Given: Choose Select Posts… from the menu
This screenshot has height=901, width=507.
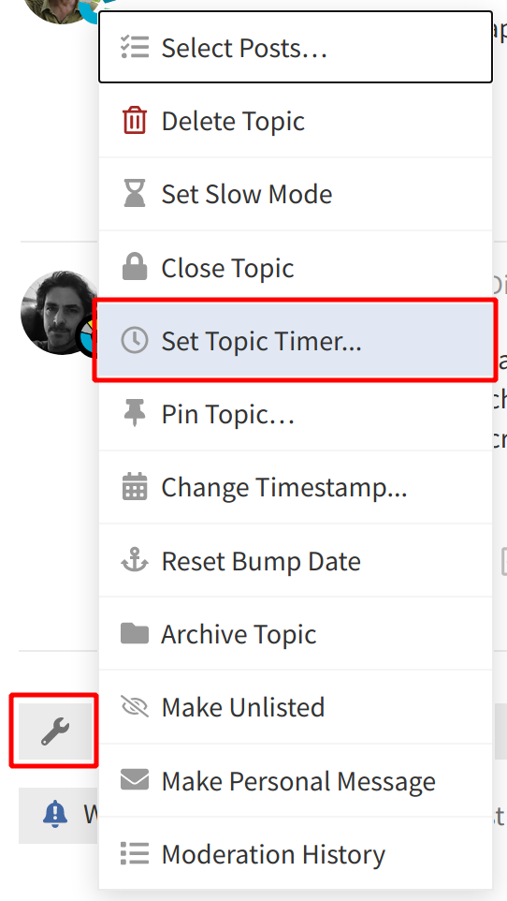Looking at the screenshot, I should pos(296,47).
